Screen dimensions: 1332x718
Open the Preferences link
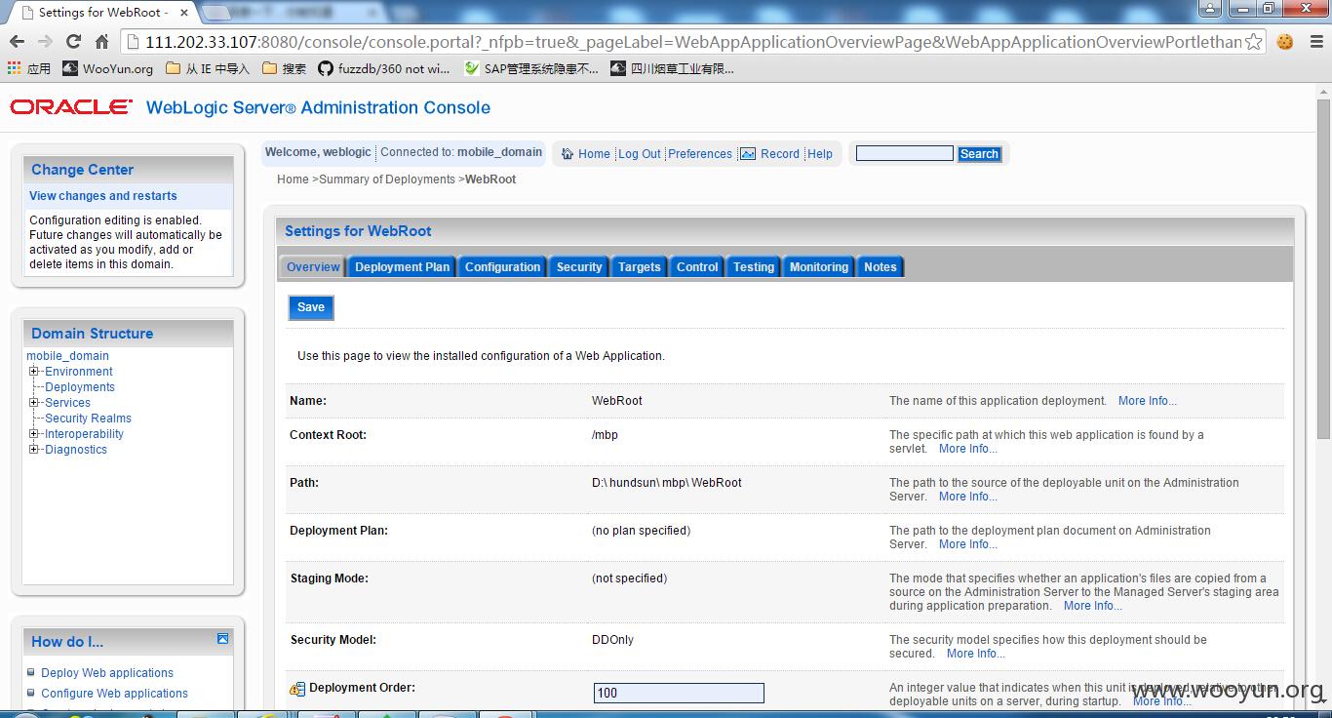click(x=700, y=154)
